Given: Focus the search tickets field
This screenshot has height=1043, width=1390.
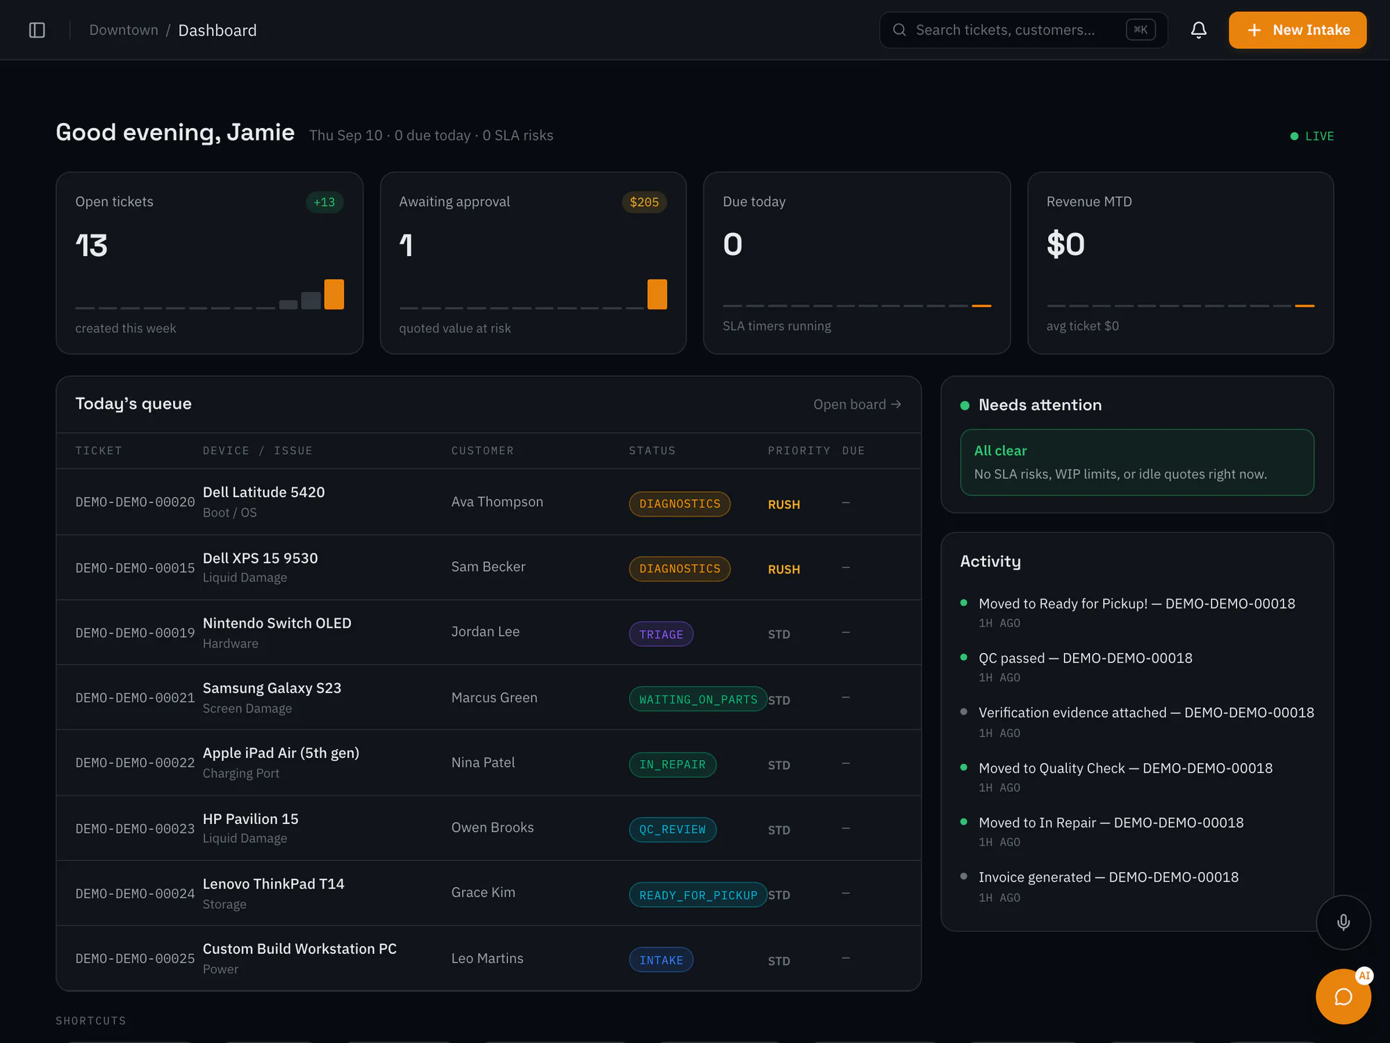Looking at the screenshot, I should [1023, 30].
